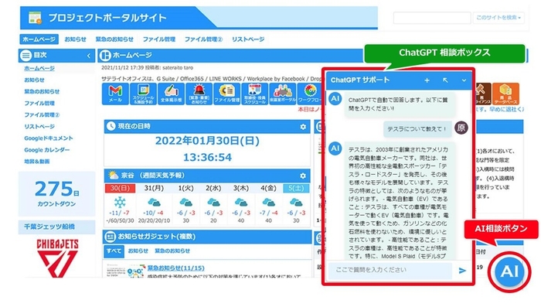The image size is (541, 307).
Task: Select the ファイル管理② top navigation tab
Action: tap(203, 39)
